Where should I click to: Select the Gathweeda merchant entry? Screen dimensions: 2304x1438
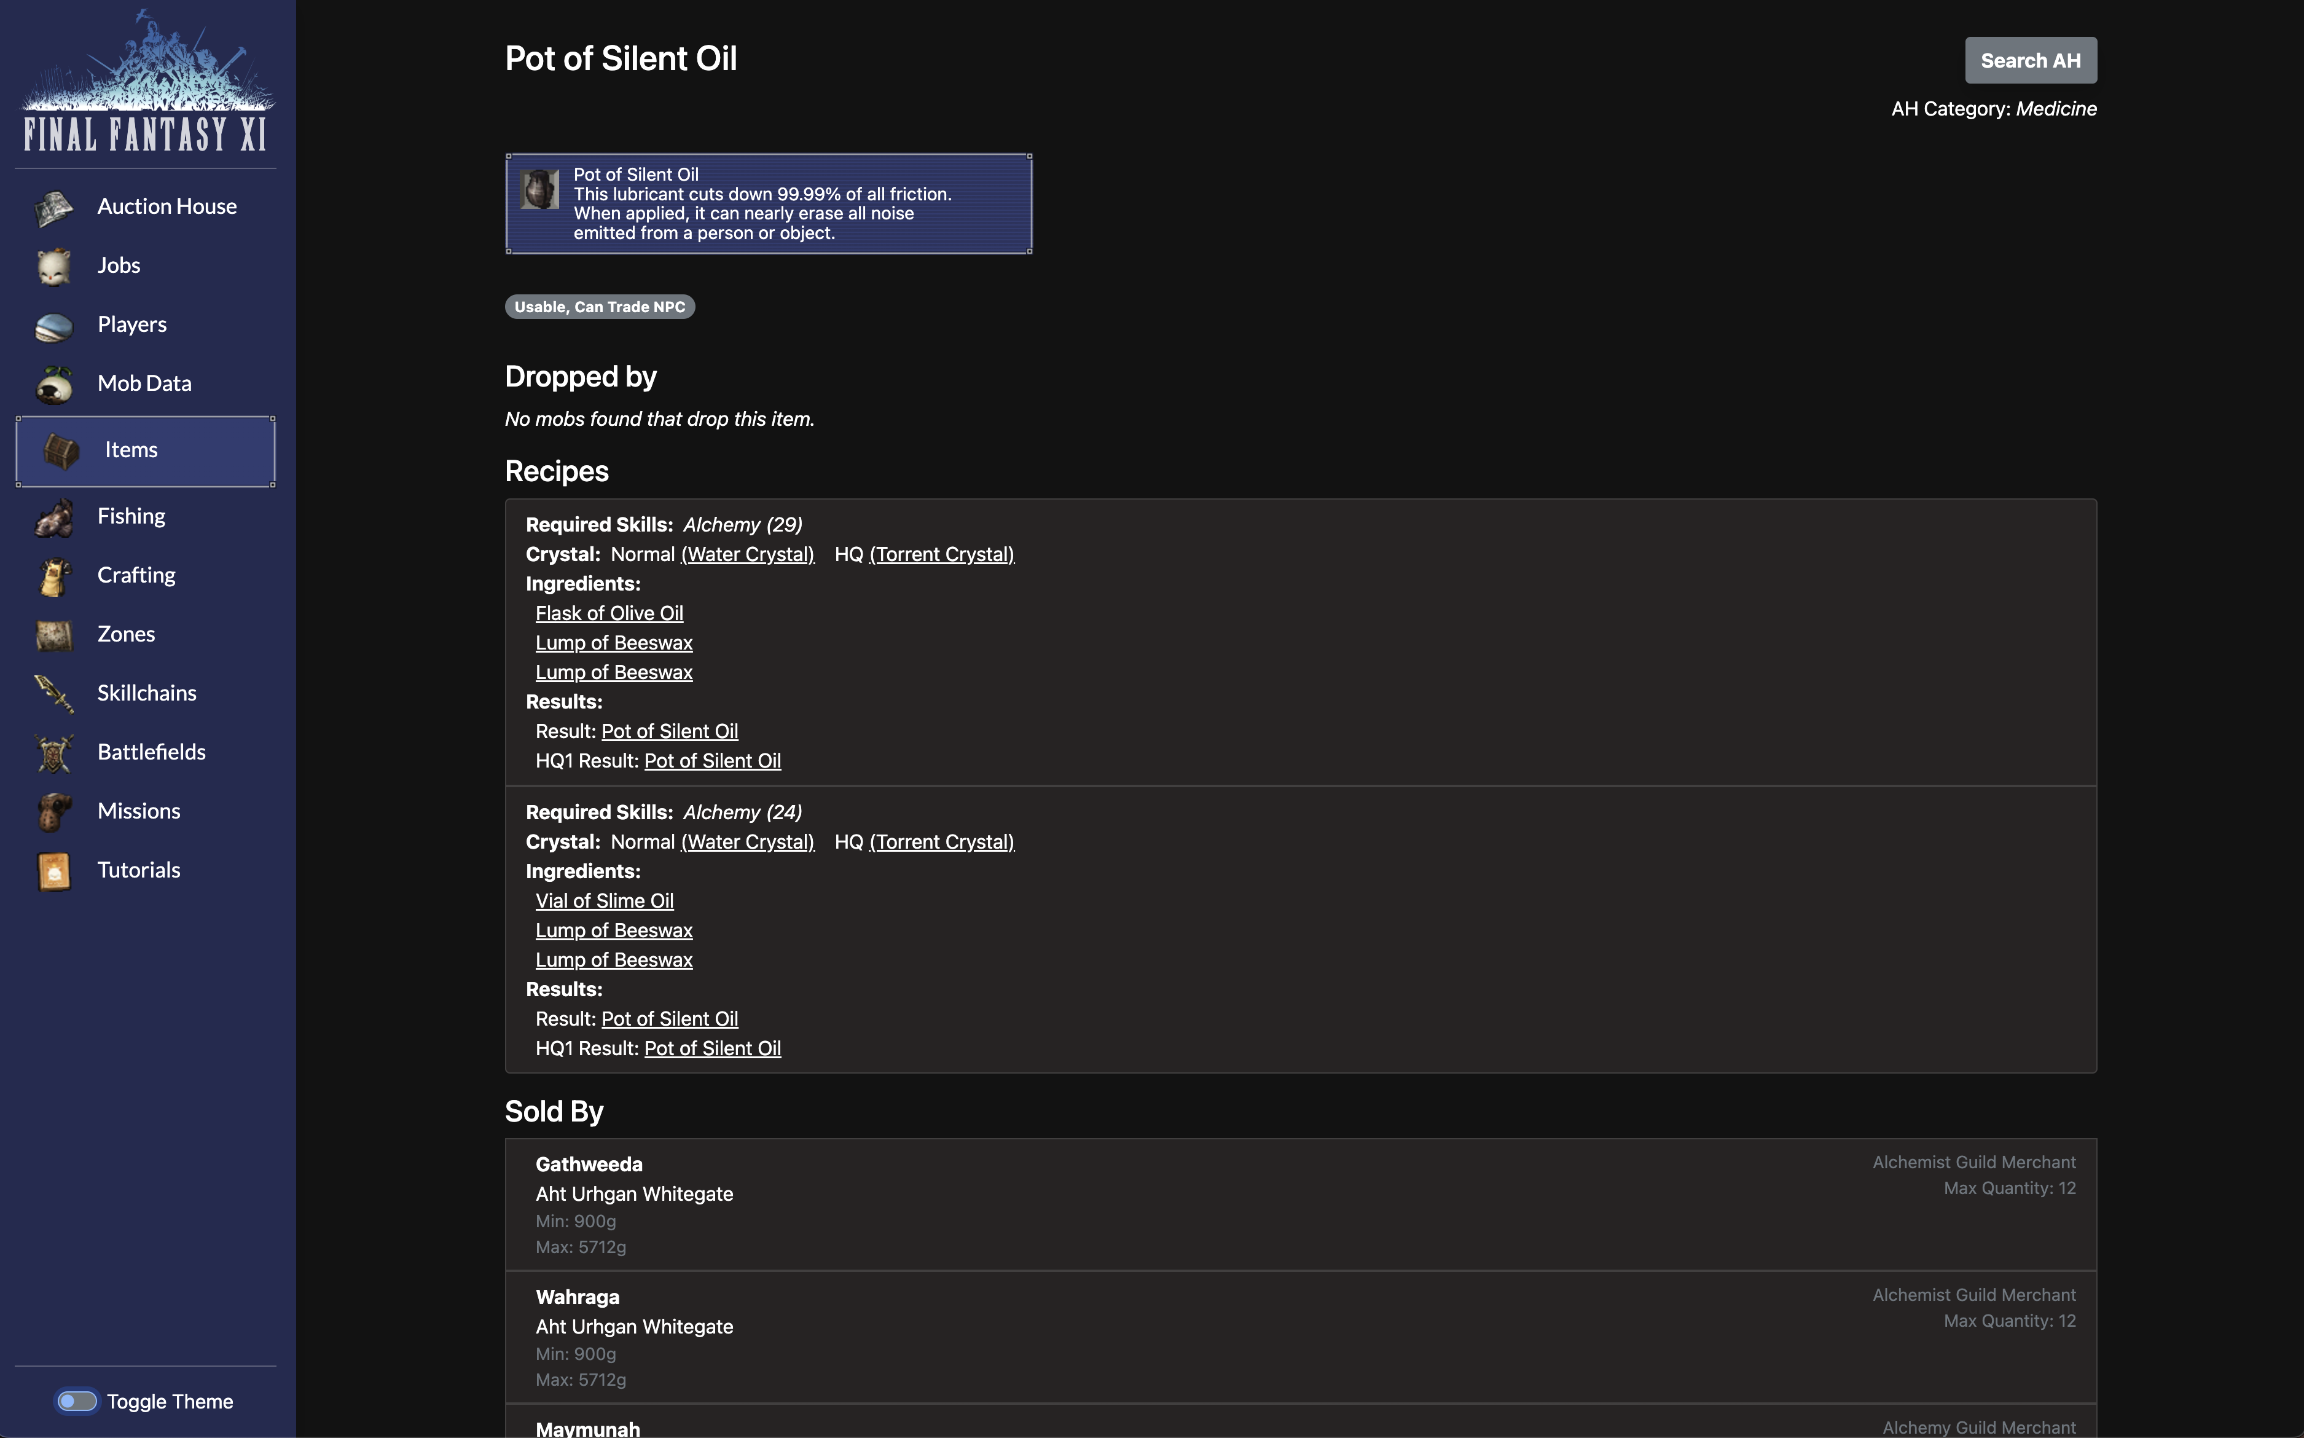tap(589, 1165)
